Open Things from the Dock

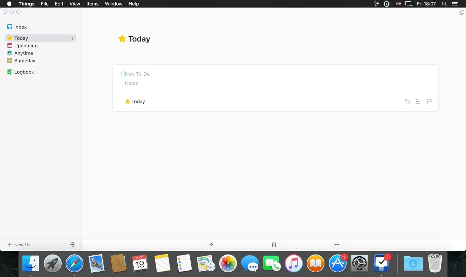tap(382, 263)
